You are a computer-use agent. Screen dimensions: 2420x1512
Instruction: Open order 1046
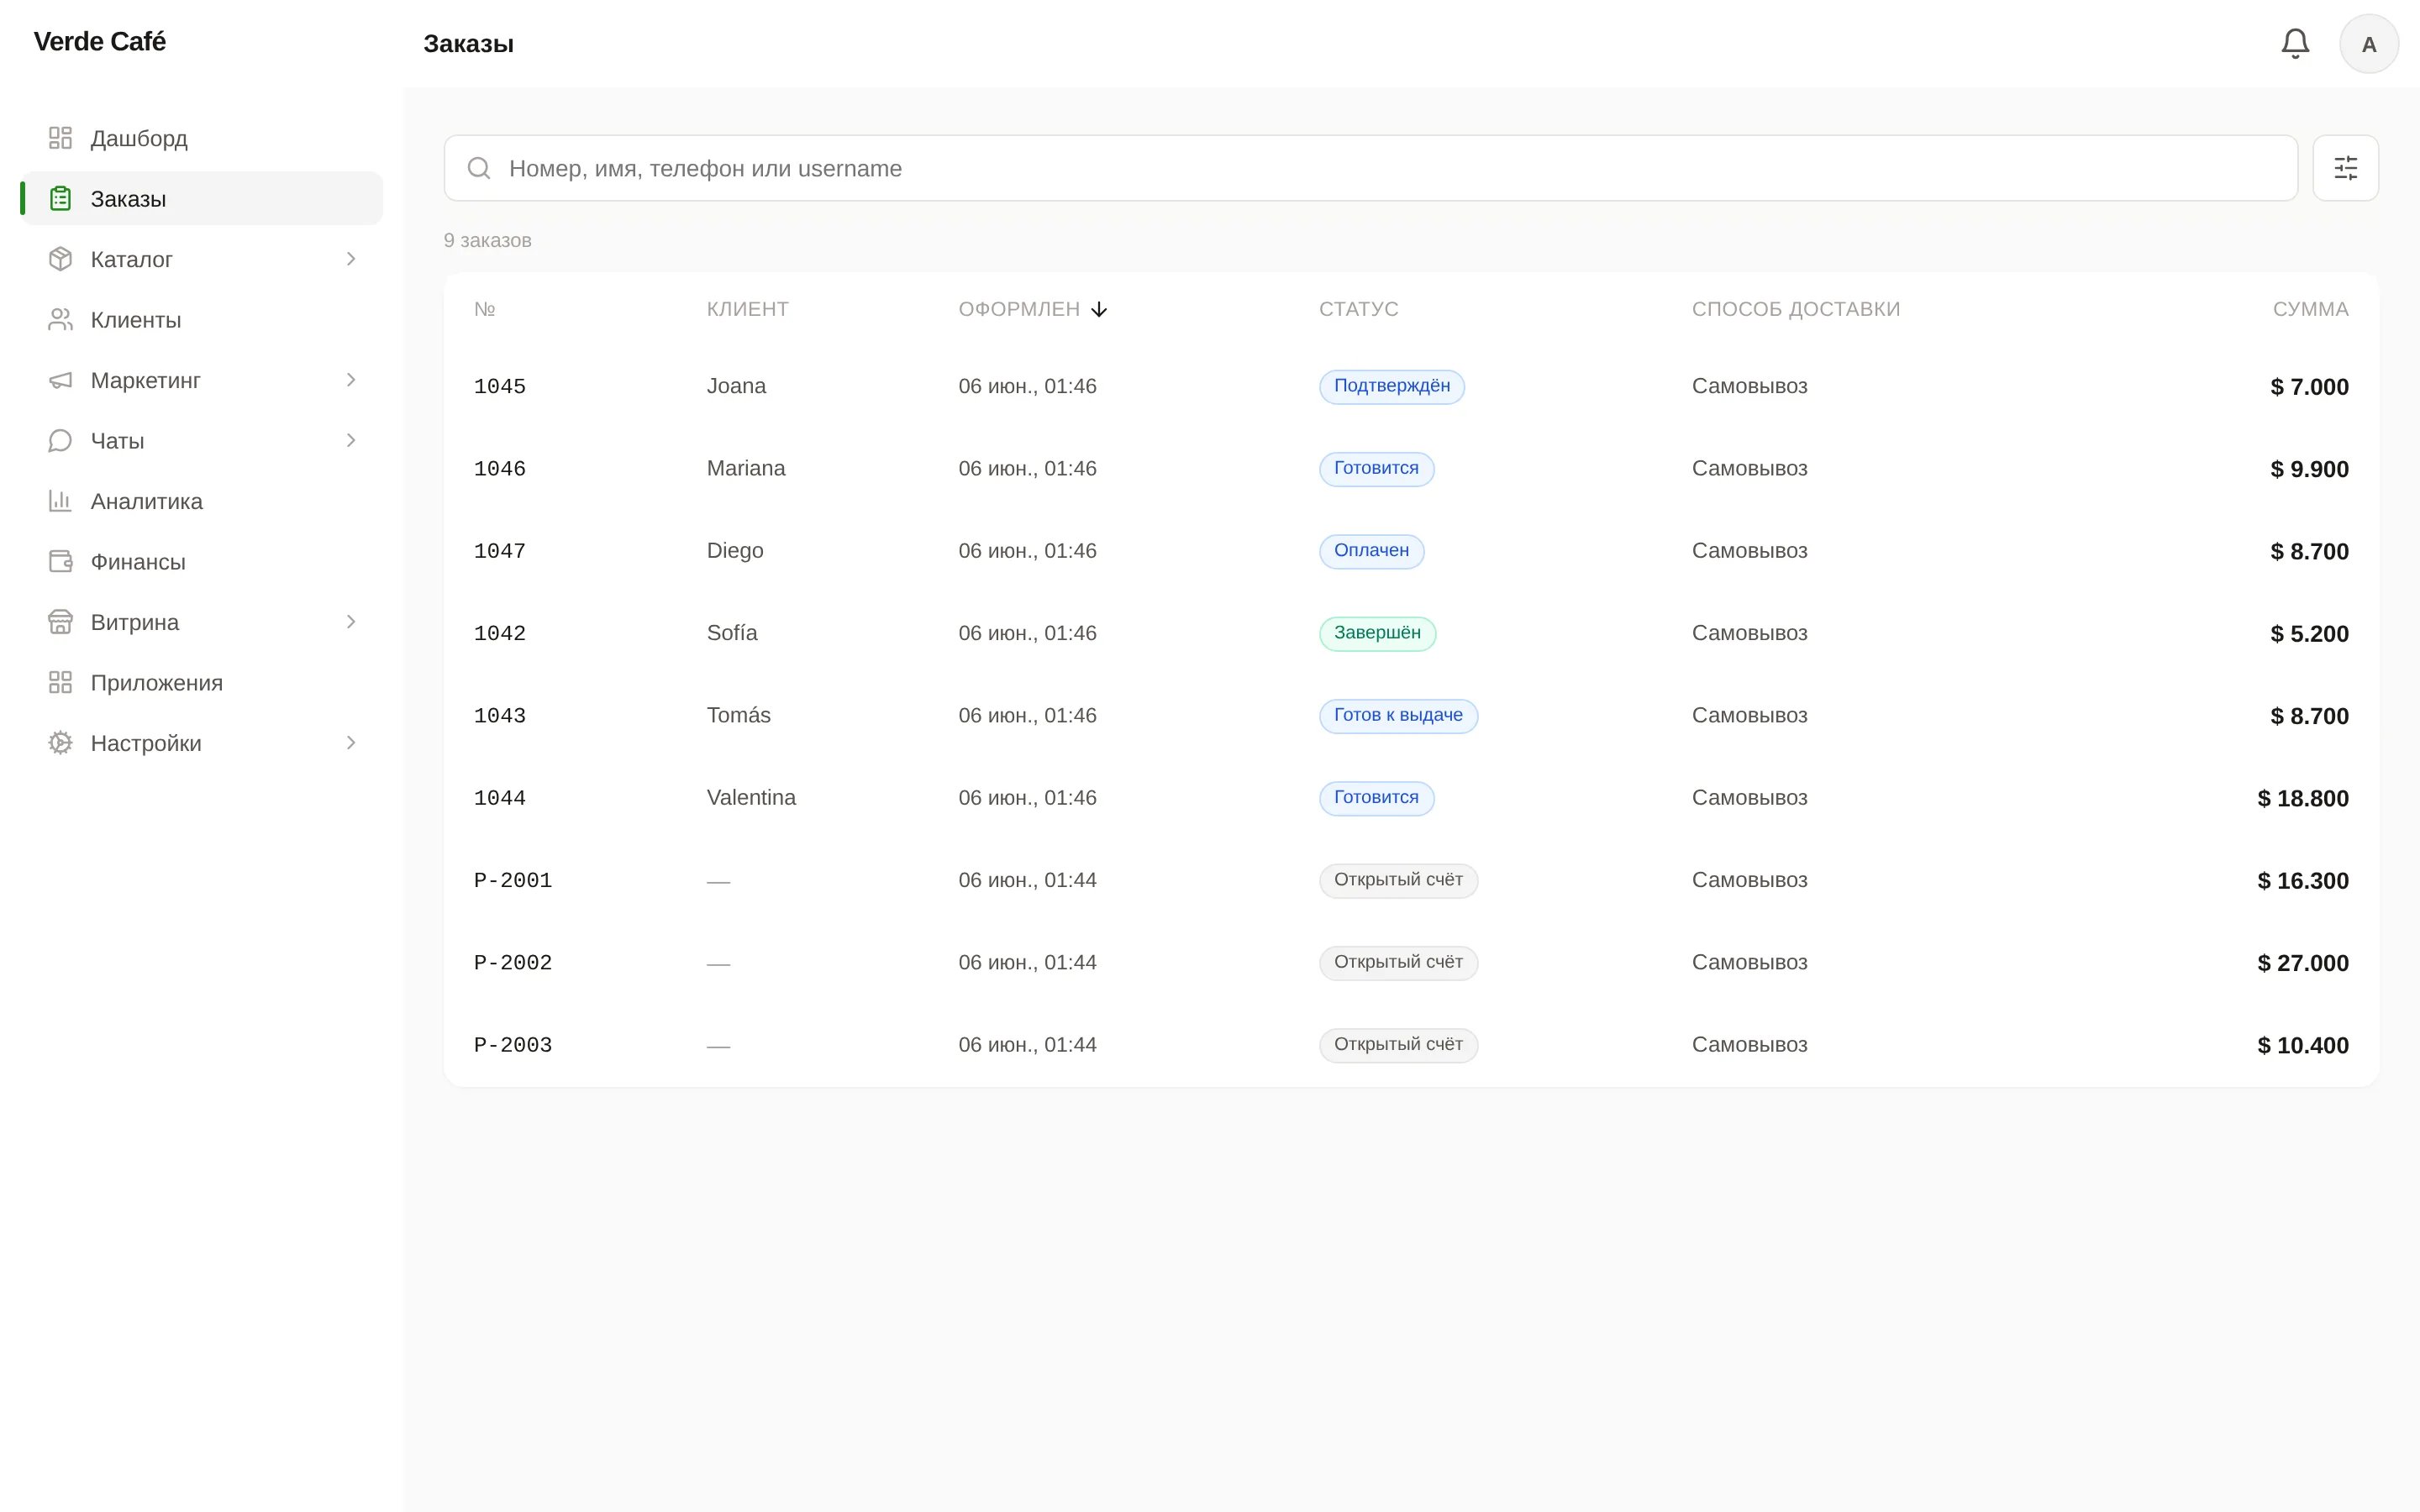1411,469
